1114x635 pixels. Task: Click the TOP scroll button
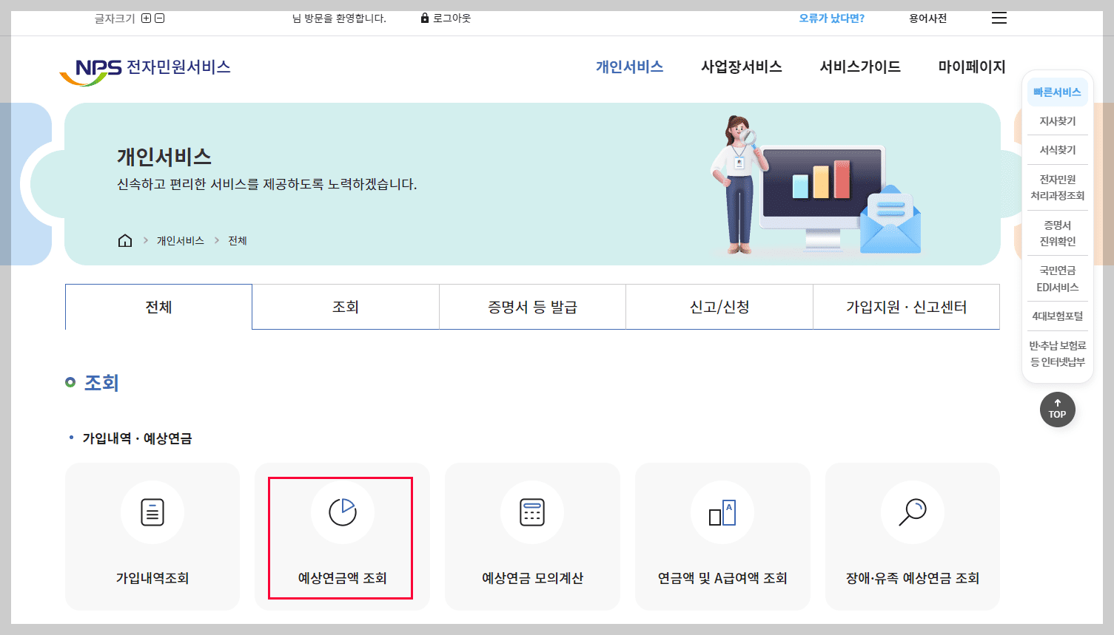1057,410
